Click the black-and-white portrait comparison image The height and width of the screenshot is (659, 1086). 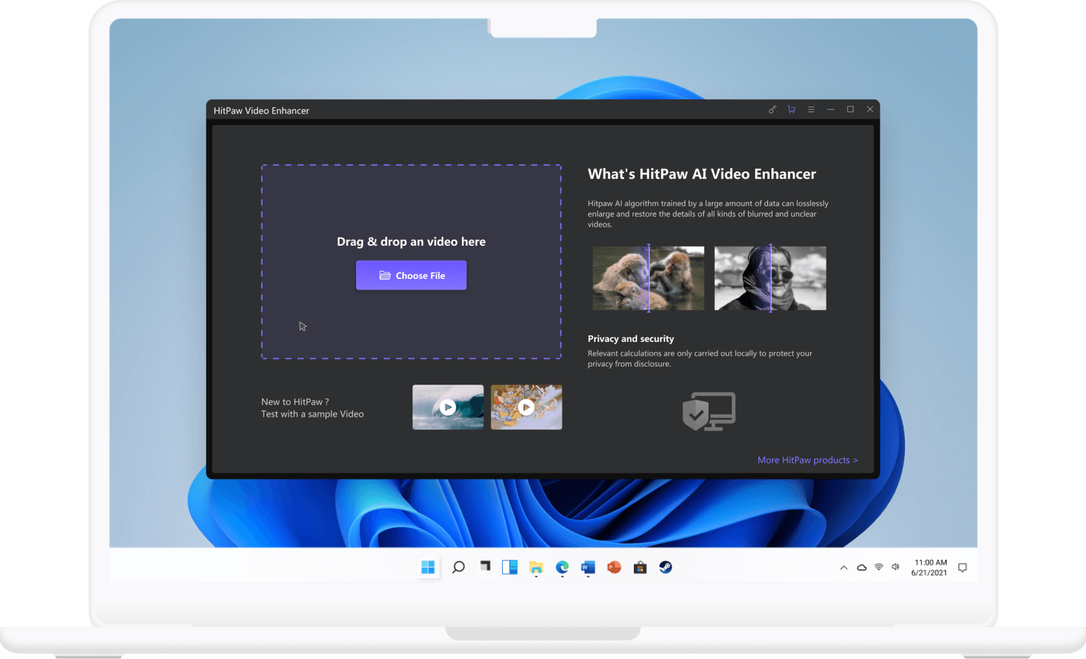pyautogui.click(x=770, y=278)
